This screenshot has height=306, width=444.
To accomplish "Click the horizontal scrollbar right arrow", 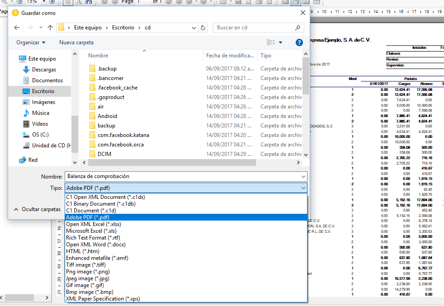I will coord(298,162).
